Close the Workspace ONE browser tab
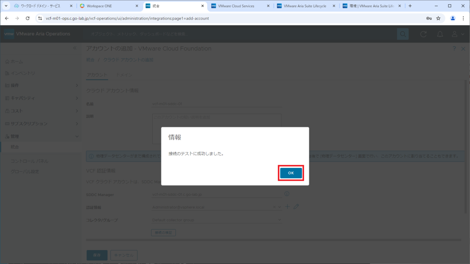470x264 pixels. click(137, 6)
